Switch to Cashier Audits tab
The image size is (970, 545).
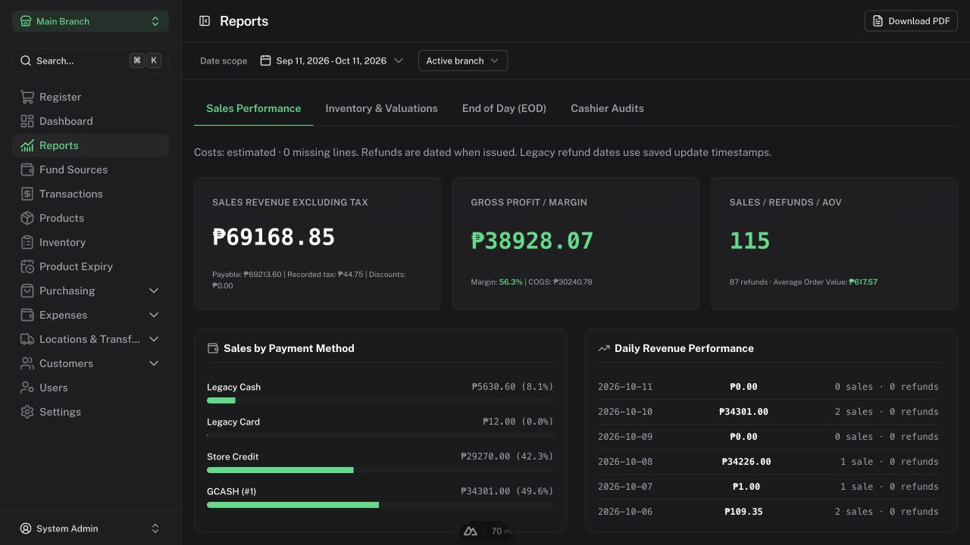pos(607,108)
